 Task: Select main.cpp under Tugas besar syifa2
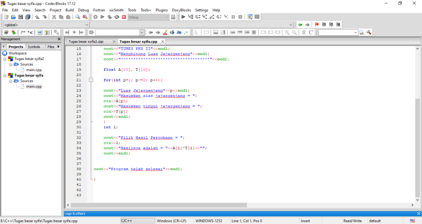pos(34,70)
